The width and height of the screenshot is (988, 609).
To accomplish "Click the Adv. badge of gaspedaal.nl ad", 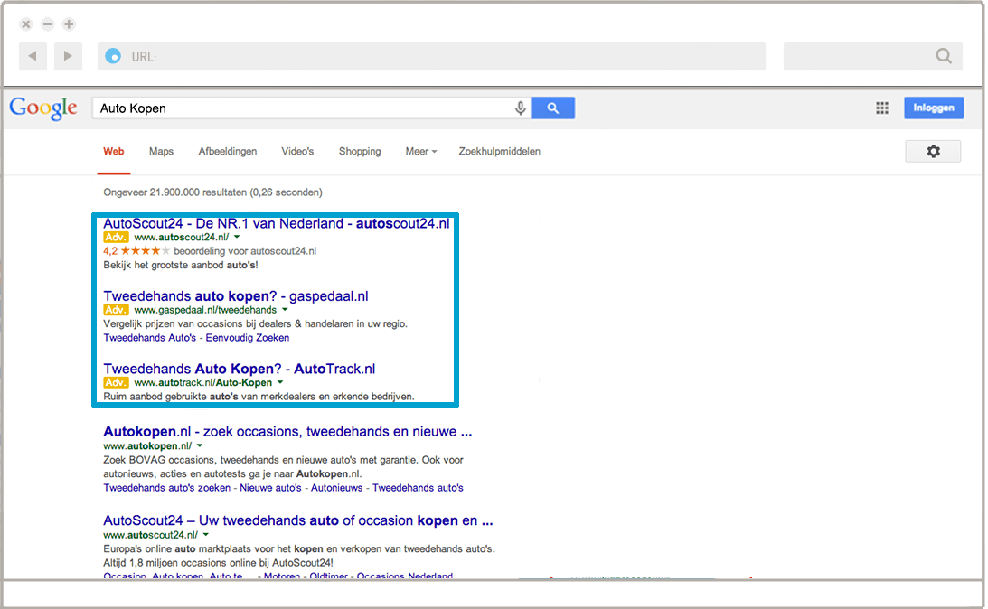I will click(116, 310).
